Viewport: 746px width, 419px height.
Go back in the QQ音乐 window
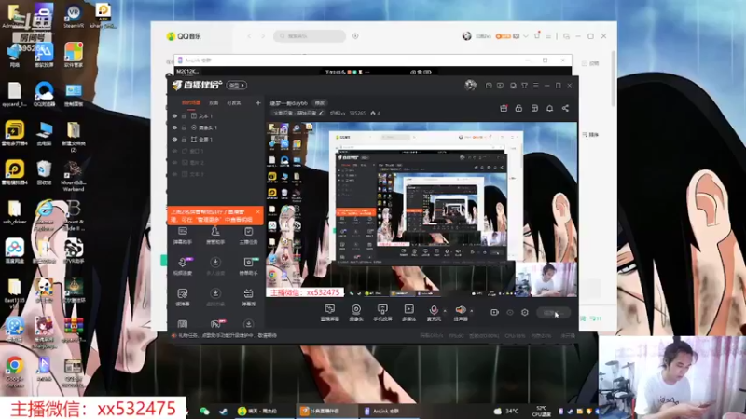[249, 36]
